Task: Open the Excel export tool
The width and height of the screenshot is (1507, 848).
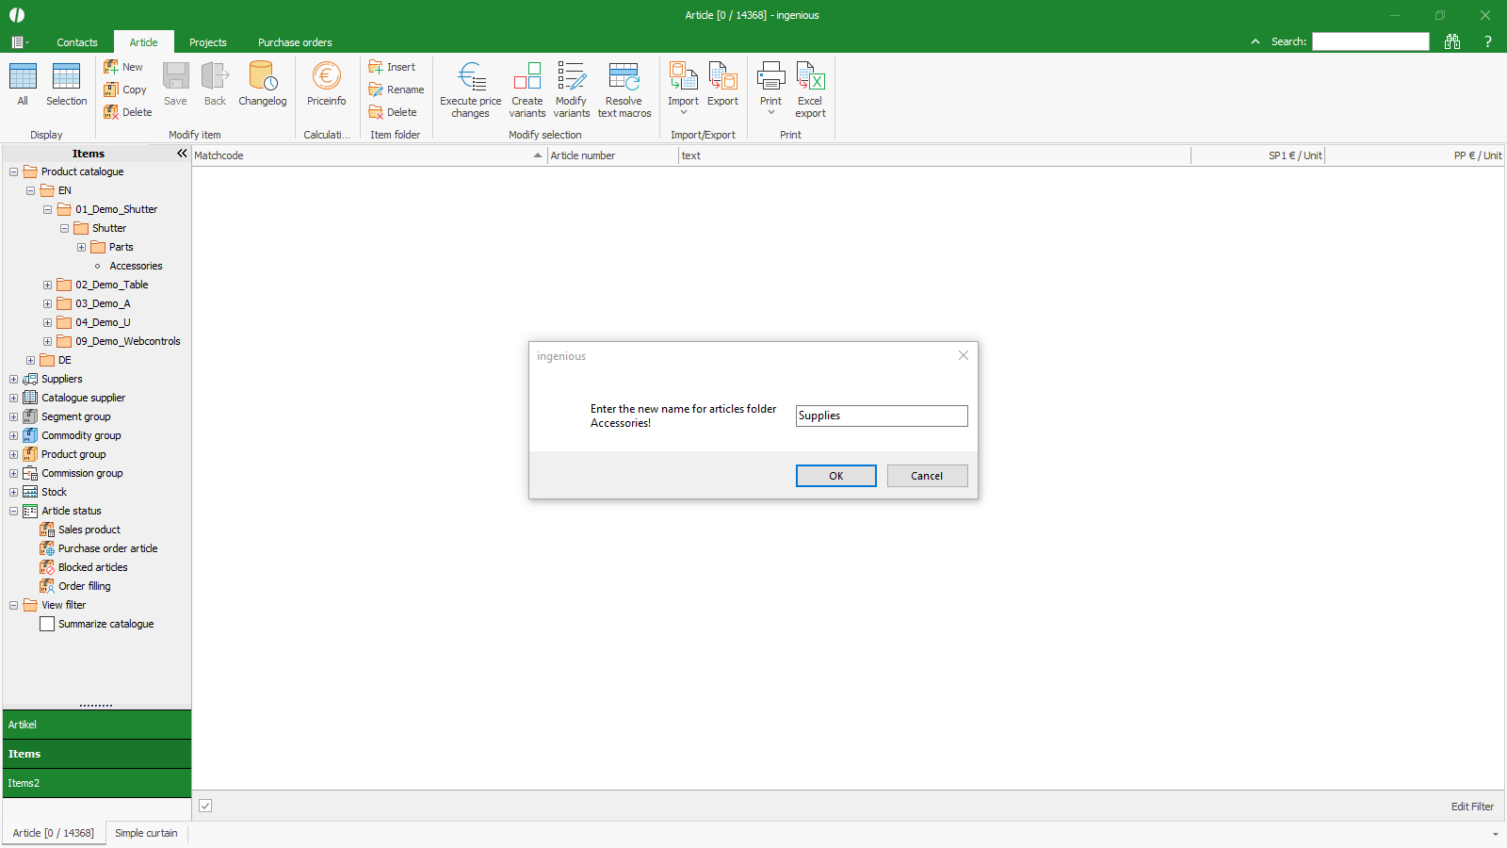Action: point(810,77)
